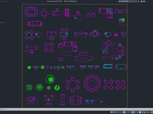Click the sign-in text beside the user icon
The width and height of the screenshot is (153, 114).
coord(144,1)
